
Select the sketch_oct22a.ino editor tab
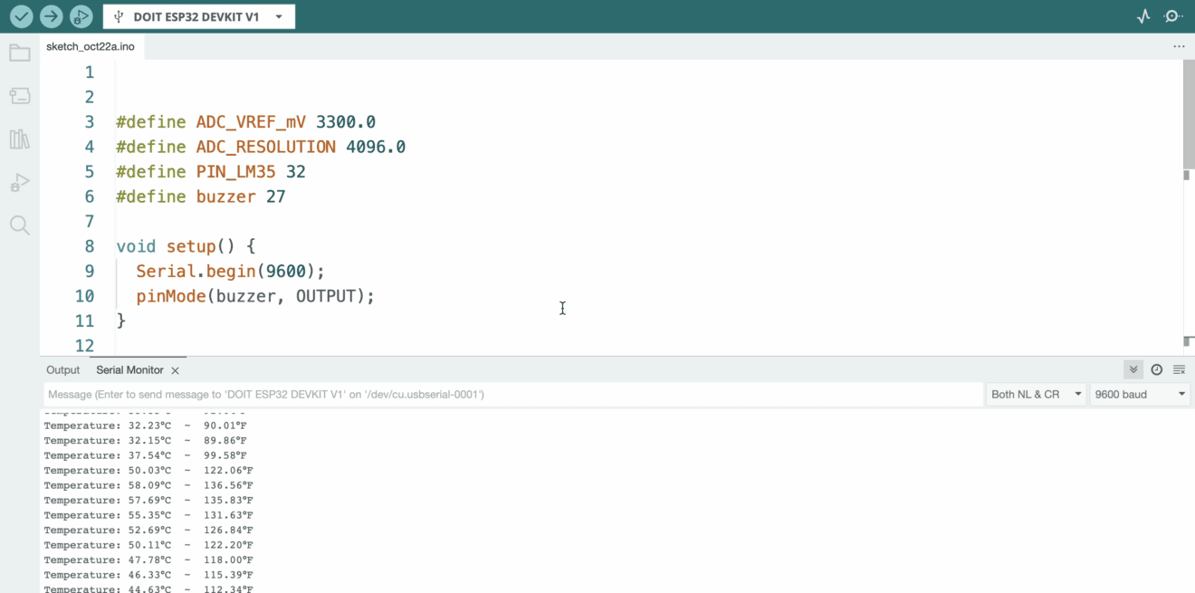(x=91, y=46)
